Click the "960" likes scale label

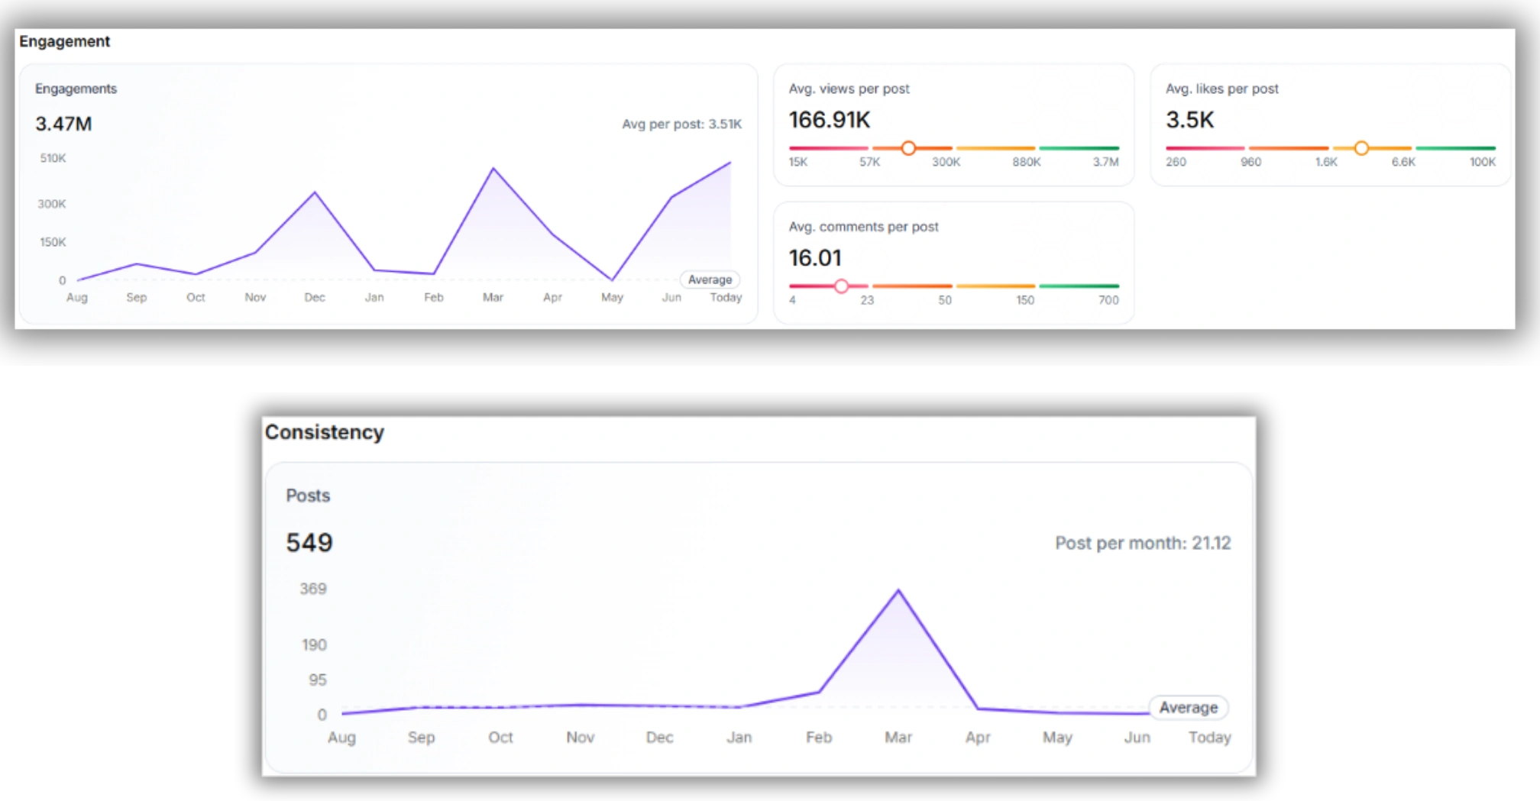(x=1250, y=162)
